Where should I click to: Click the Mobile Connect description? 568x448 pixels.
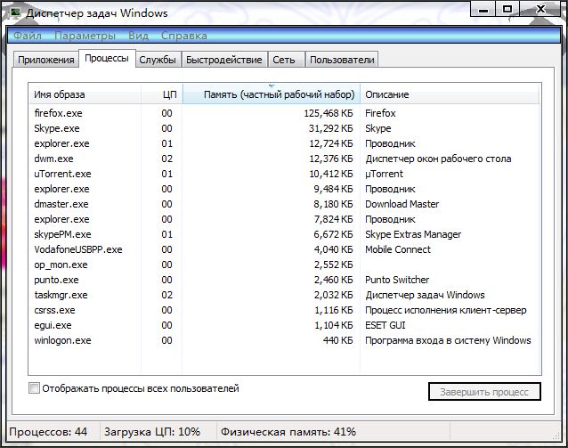click(398, 249)
